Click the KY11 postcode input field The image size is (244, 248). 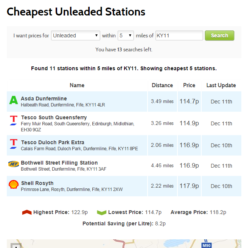(179, 35)
